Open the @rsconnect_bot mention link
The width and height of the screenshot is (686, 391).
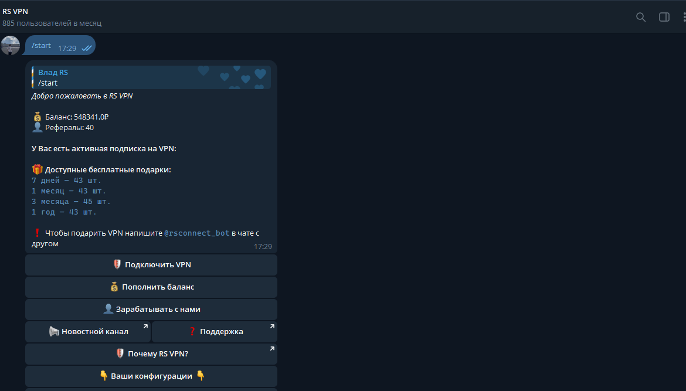(196, 233)
